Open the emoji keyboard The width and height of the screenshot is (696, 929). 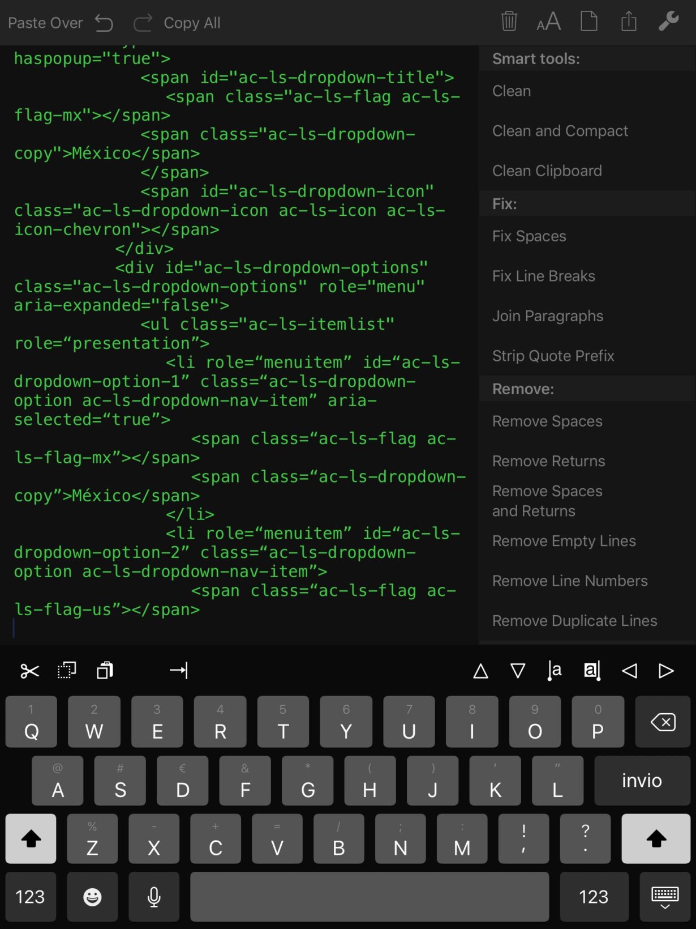(x=92, y=897)
